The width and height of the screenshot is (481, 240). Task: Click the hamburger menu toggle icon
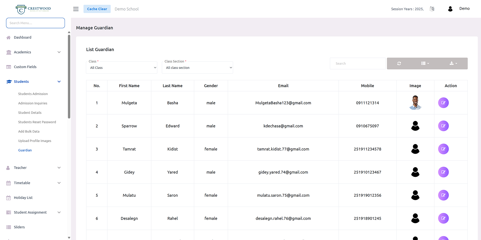(76, 9)
